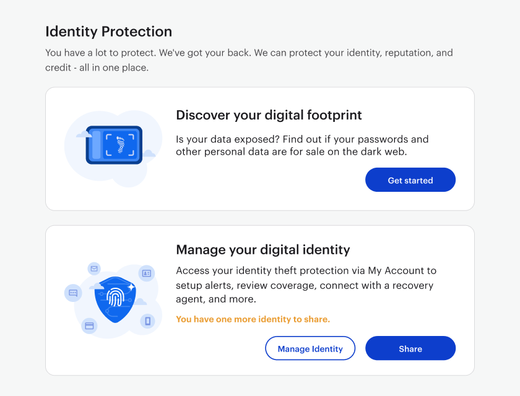The width and height of the screenshot is (520, 396).
Task: Click the Get started button
Action: pyautogui.click(x=410, y=180)
